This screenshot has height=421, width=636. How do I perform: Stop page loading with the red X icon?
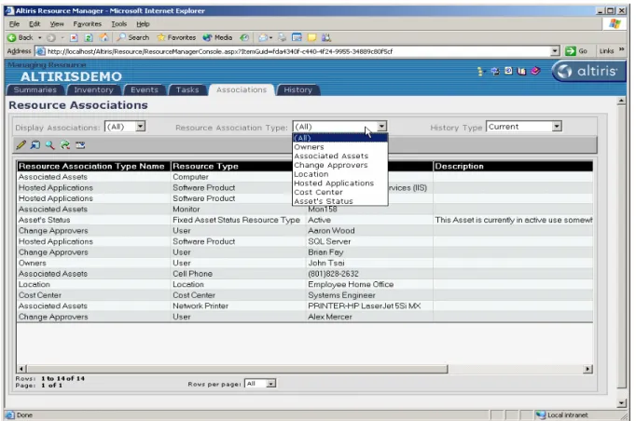pos(74,37)
